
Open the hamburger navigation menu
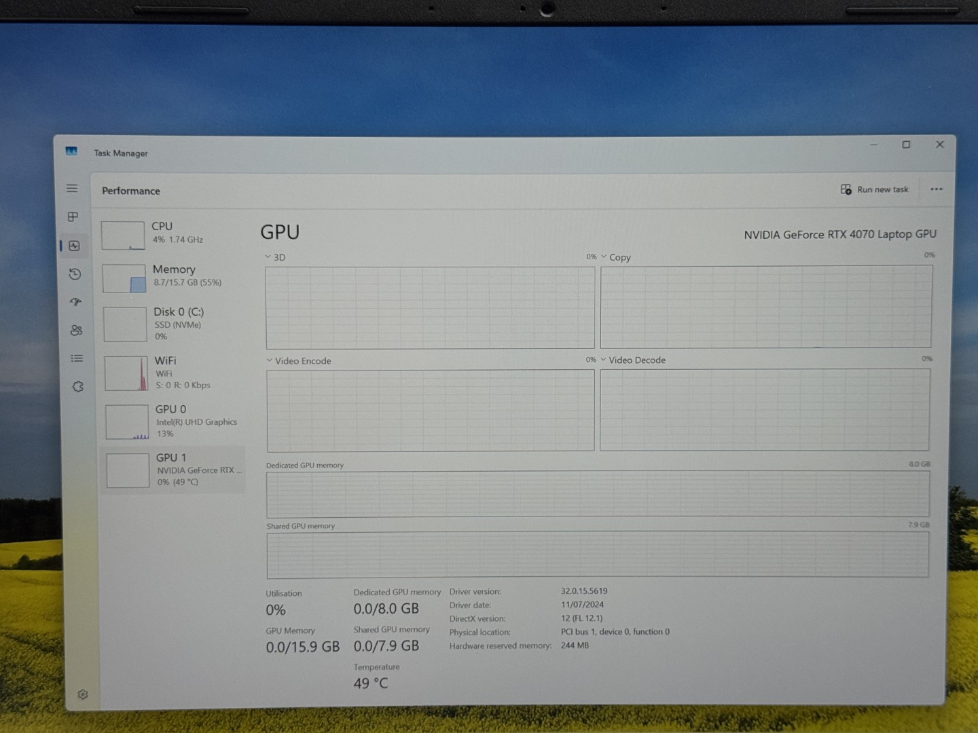click(72, 189)
